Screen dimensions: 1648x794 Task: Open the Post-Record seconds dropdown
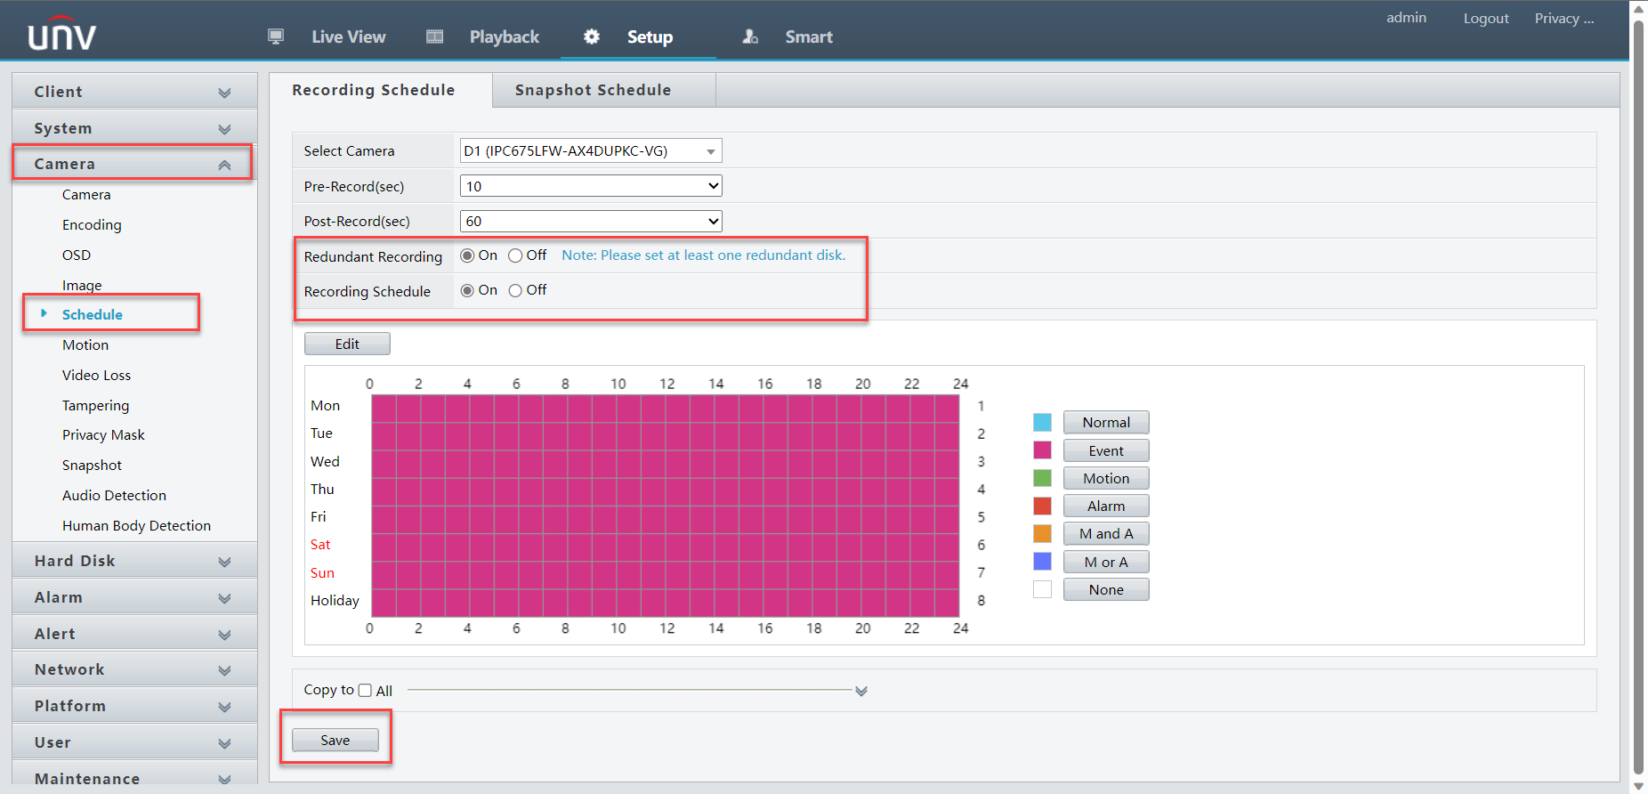pyautogui.click(x=590, y=222)
